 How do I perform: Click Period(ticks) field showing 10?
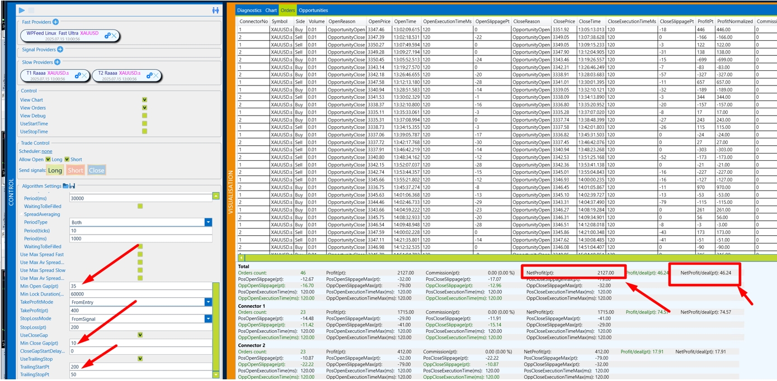coord(140,231)
